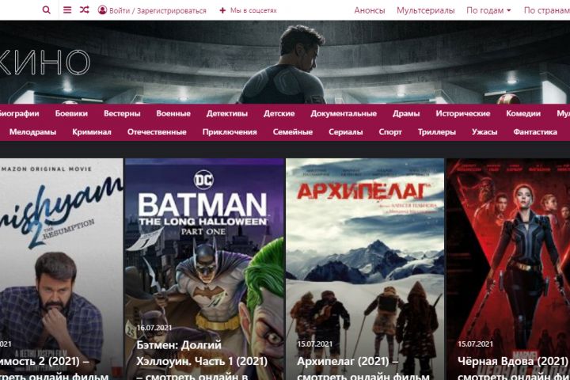Open Мы в соцсетях link
Viewport: 570px width, 380px height.
click(253, 10)
